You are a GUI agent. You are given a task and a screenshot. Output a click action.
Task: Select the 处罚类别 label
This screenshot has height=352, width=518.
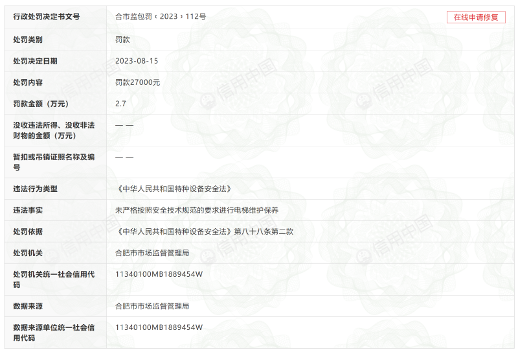coord(28,40)
